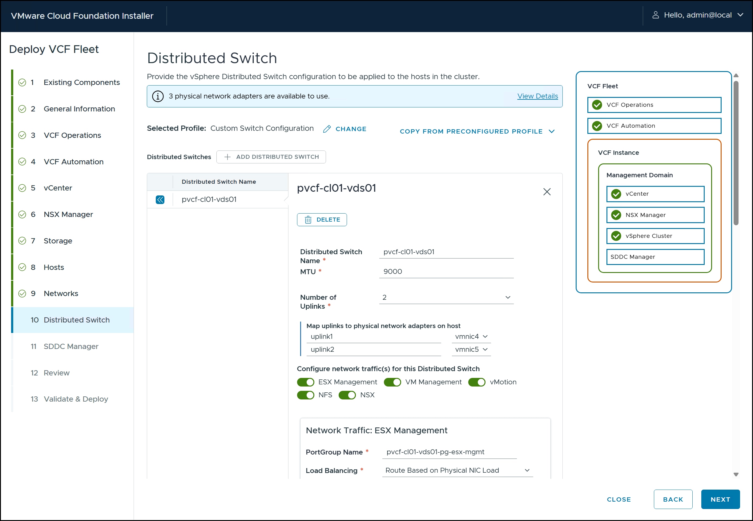Click the CLOSE button
Image resolution: width=753 pixels, height=521 pixels.
point(619,499)
